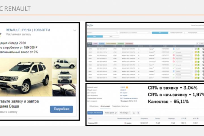204x136 pixels.
Task: Open the yellow note icon in Павел's row
Action: point(196,65)
